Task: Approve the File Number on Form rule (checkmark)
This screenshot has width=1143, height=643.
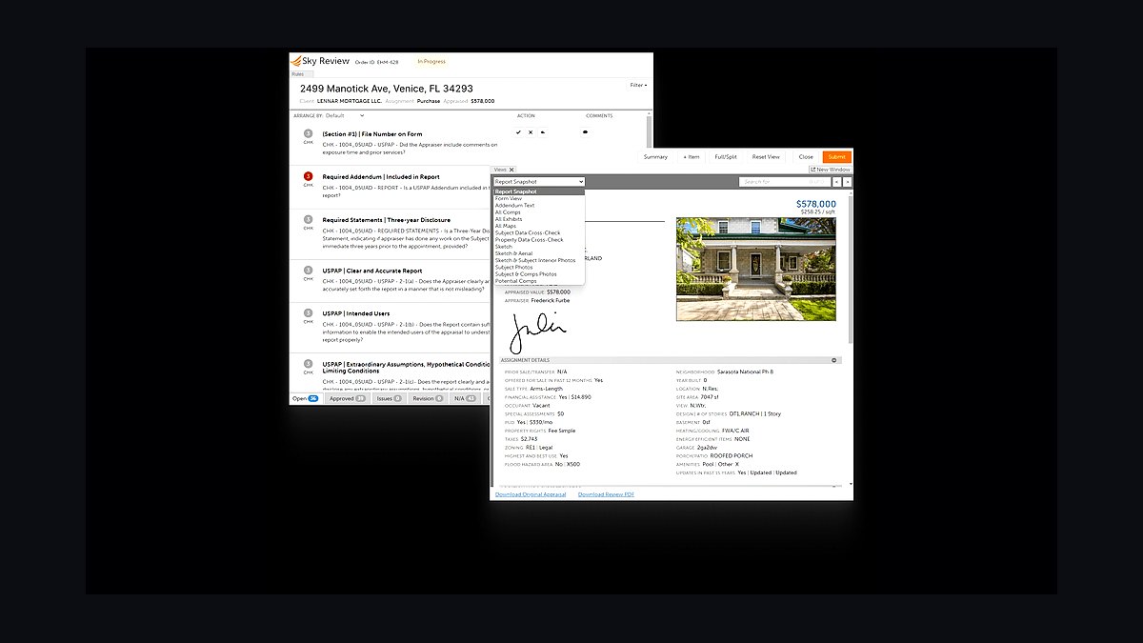Action: coord(518,132)
